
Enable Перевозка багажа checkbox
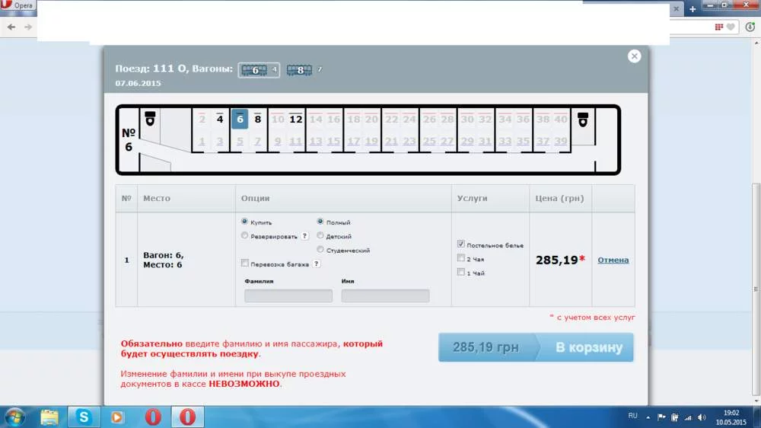click(x=244, y=264)
